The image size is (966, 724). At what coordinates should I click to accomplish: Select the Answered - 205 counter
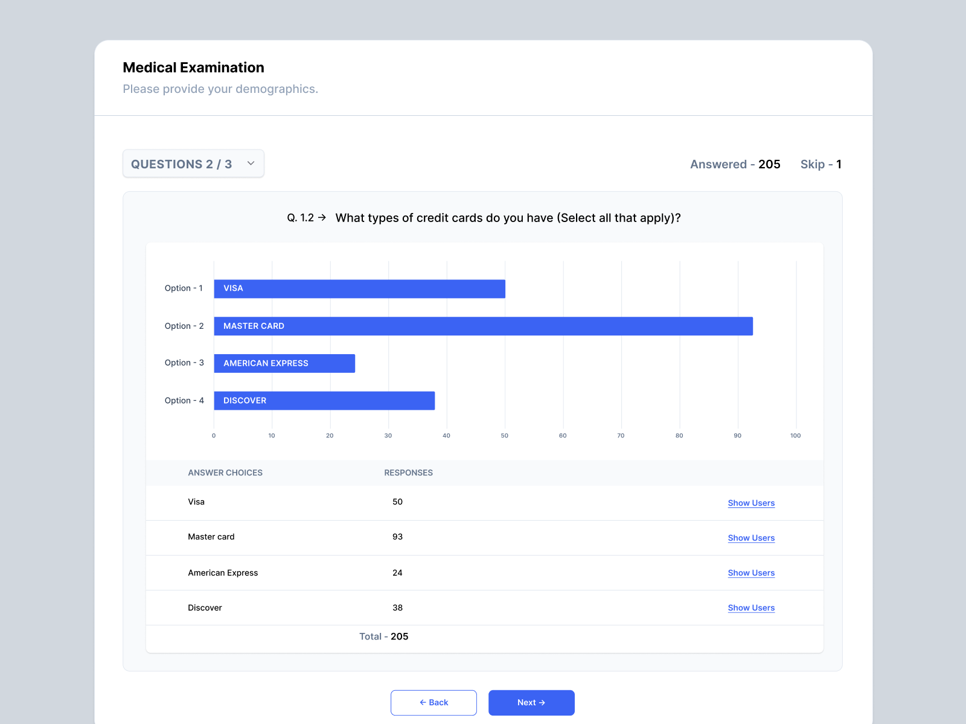(x=735, y=164)
